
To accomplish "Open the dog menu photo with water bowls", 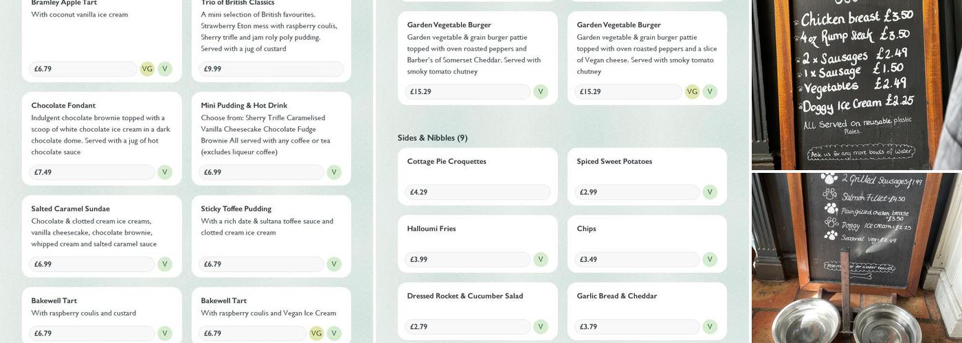I will pyautogui.click(x=855, y=258).
